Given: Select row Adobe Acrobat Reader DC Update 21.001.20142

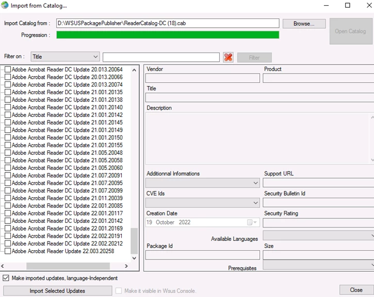Looking at the screenshot, I should tap(67, 115).
